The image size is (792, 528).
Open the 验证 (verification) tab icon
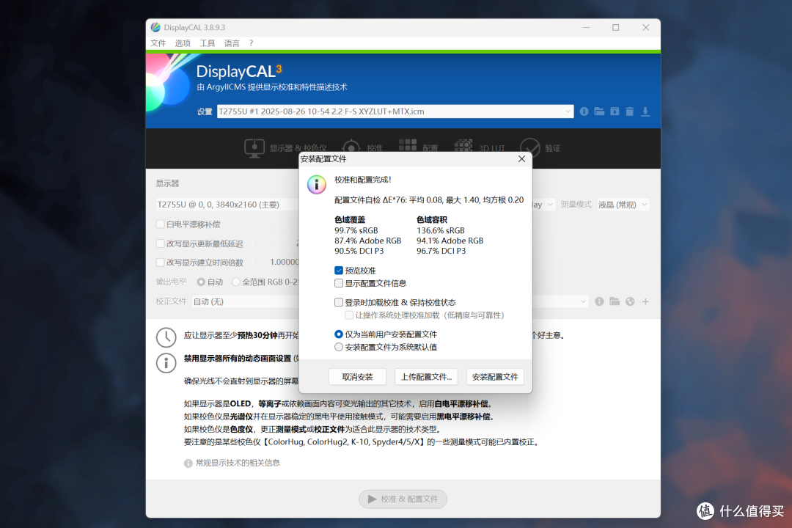click(x=530, y=147)
